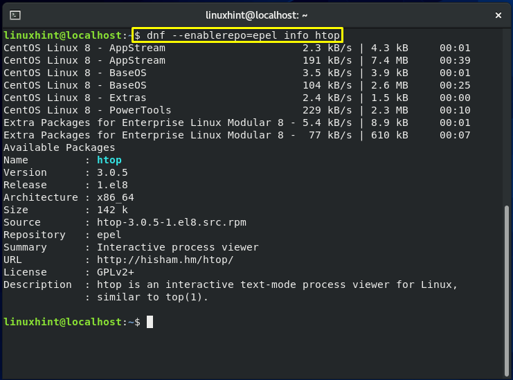
Task: Click the terminal icon in title bar
Action: (x=15, y=15)
